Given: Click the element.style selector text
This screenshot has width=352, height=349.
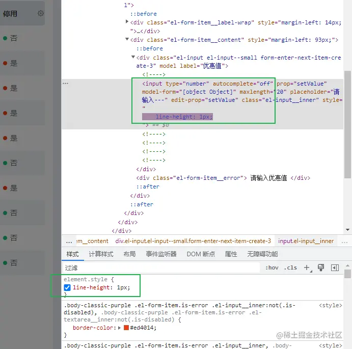Looking at the screenshot, I should click(x=86, y=279).
